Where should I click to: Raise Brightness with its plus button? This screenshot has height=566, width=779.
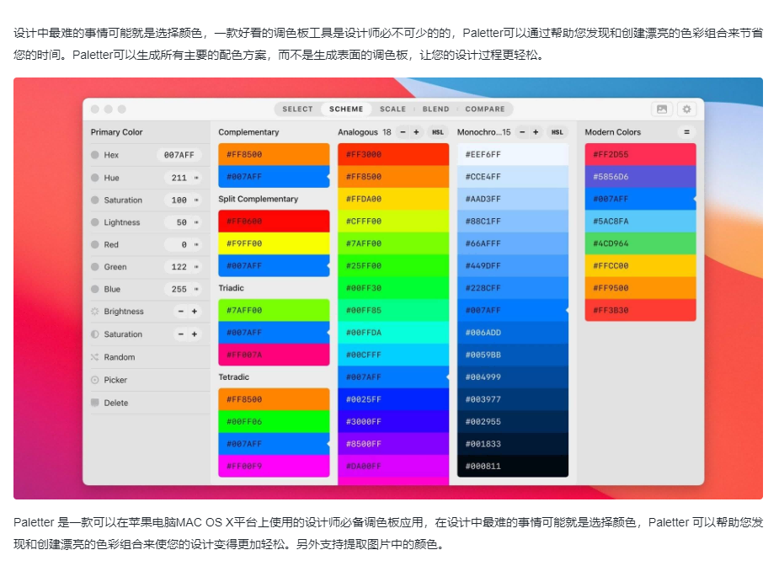click(195, 312)
